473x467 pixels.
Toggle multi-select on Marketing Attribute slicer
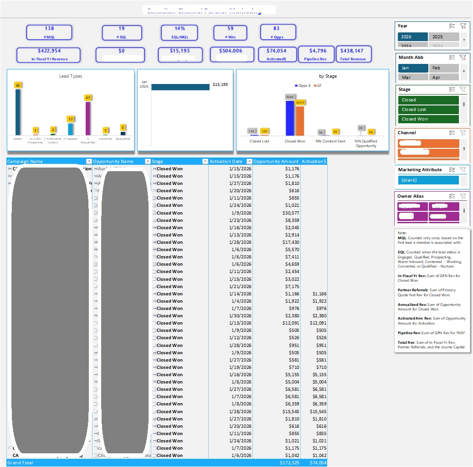452,170
